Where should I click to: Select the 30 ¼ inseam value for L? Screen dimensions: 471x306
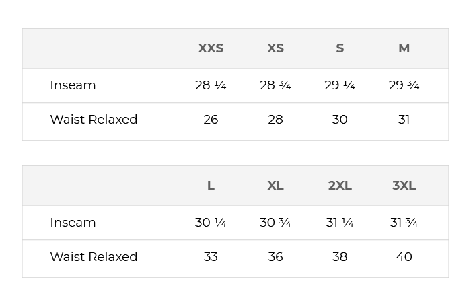[211, 223]
